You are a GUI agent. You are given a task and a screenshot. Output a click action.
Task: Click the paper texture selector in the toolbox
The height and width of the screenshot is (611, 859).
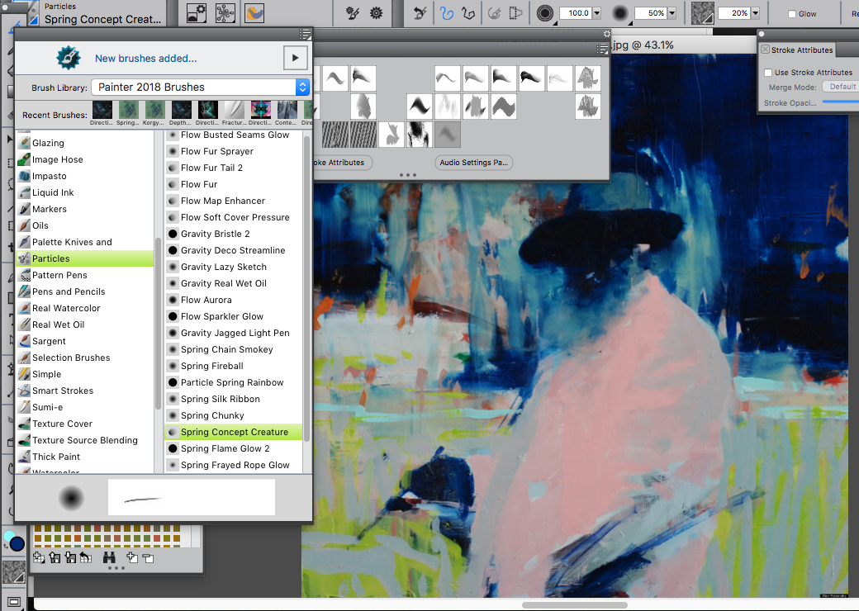[x=15, y=572]
